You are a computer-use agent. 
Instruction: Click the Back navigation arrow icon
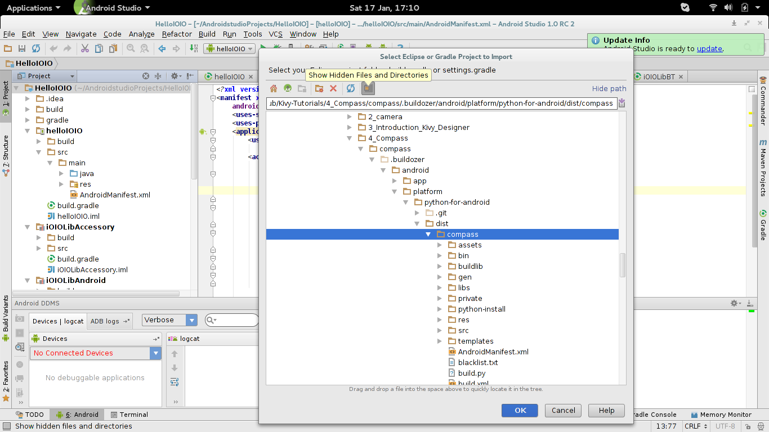(162, 49)
